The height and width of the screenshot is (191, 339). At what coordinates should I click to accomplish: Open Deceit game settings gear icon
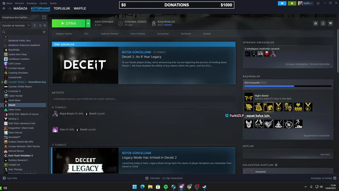[316, 23]
